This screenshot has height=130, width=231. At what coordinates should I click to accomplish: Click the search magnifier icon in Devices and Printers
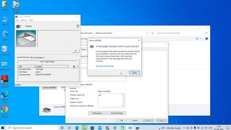point(206,33)
